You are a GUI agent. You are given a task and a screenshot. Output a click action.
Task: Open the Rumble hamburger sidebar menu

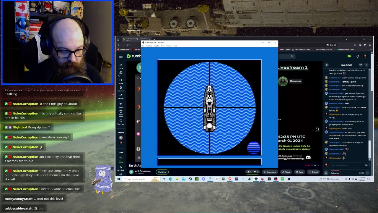121,56
